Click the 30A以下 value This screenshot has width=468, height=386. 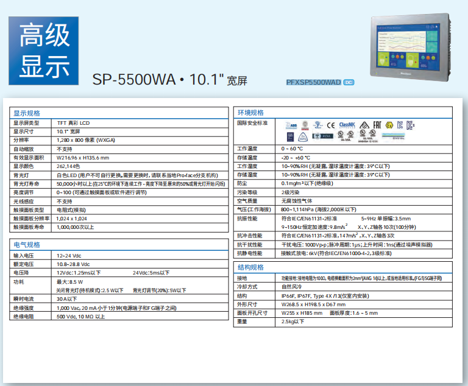(66, 299)
